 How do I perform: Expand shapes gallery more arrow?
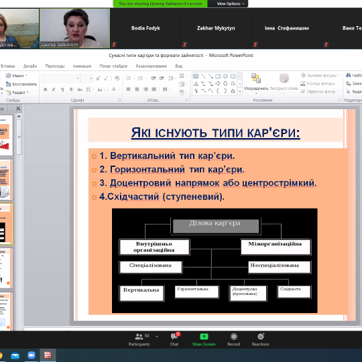tap(240, 92)
